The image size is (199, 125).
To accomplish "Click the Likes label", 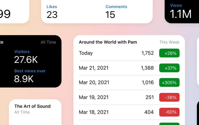I will point(52,7).
